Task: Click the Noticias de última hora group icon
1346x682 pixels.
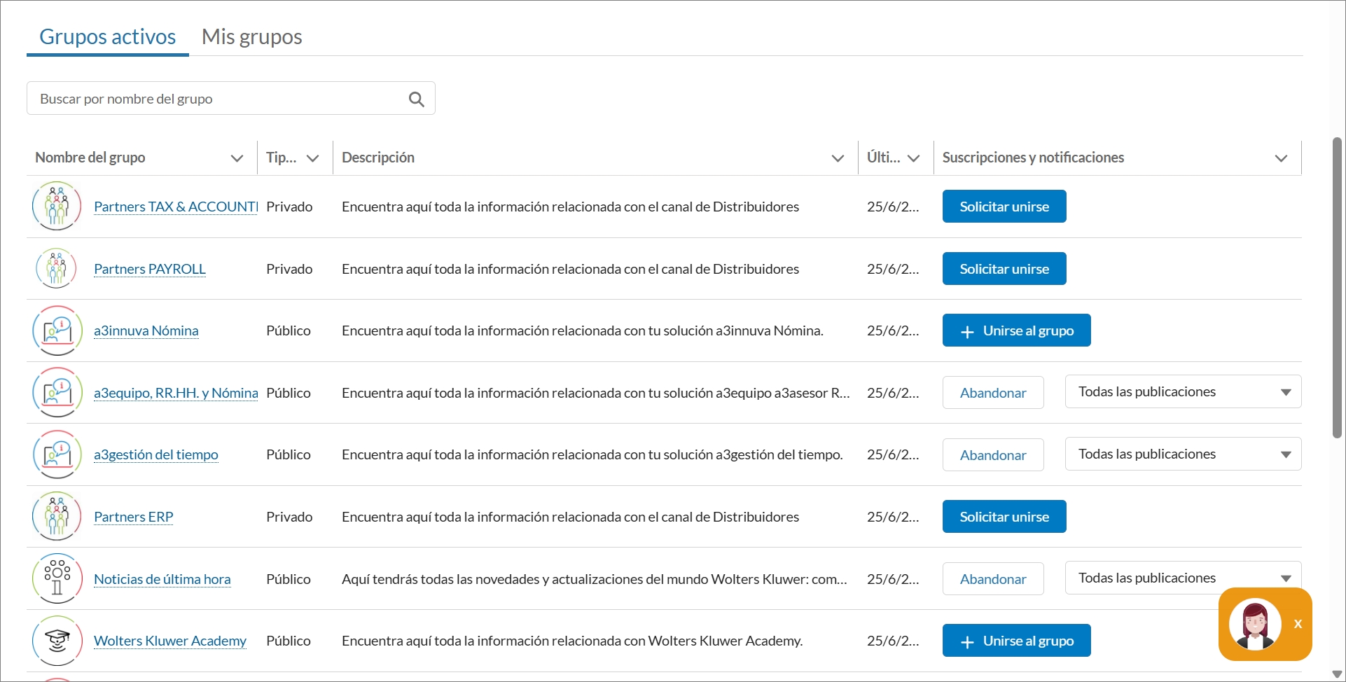Action: pyautogui.click(x=57, y=579)
